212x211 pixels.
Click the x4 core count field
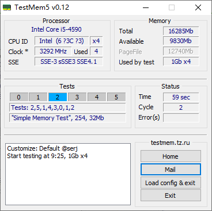(x=96, y=41)
